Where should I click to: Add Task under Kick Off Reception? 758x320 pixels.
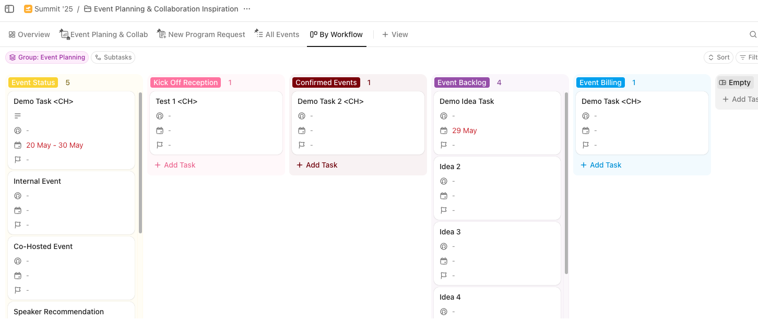tap(175, 165)
